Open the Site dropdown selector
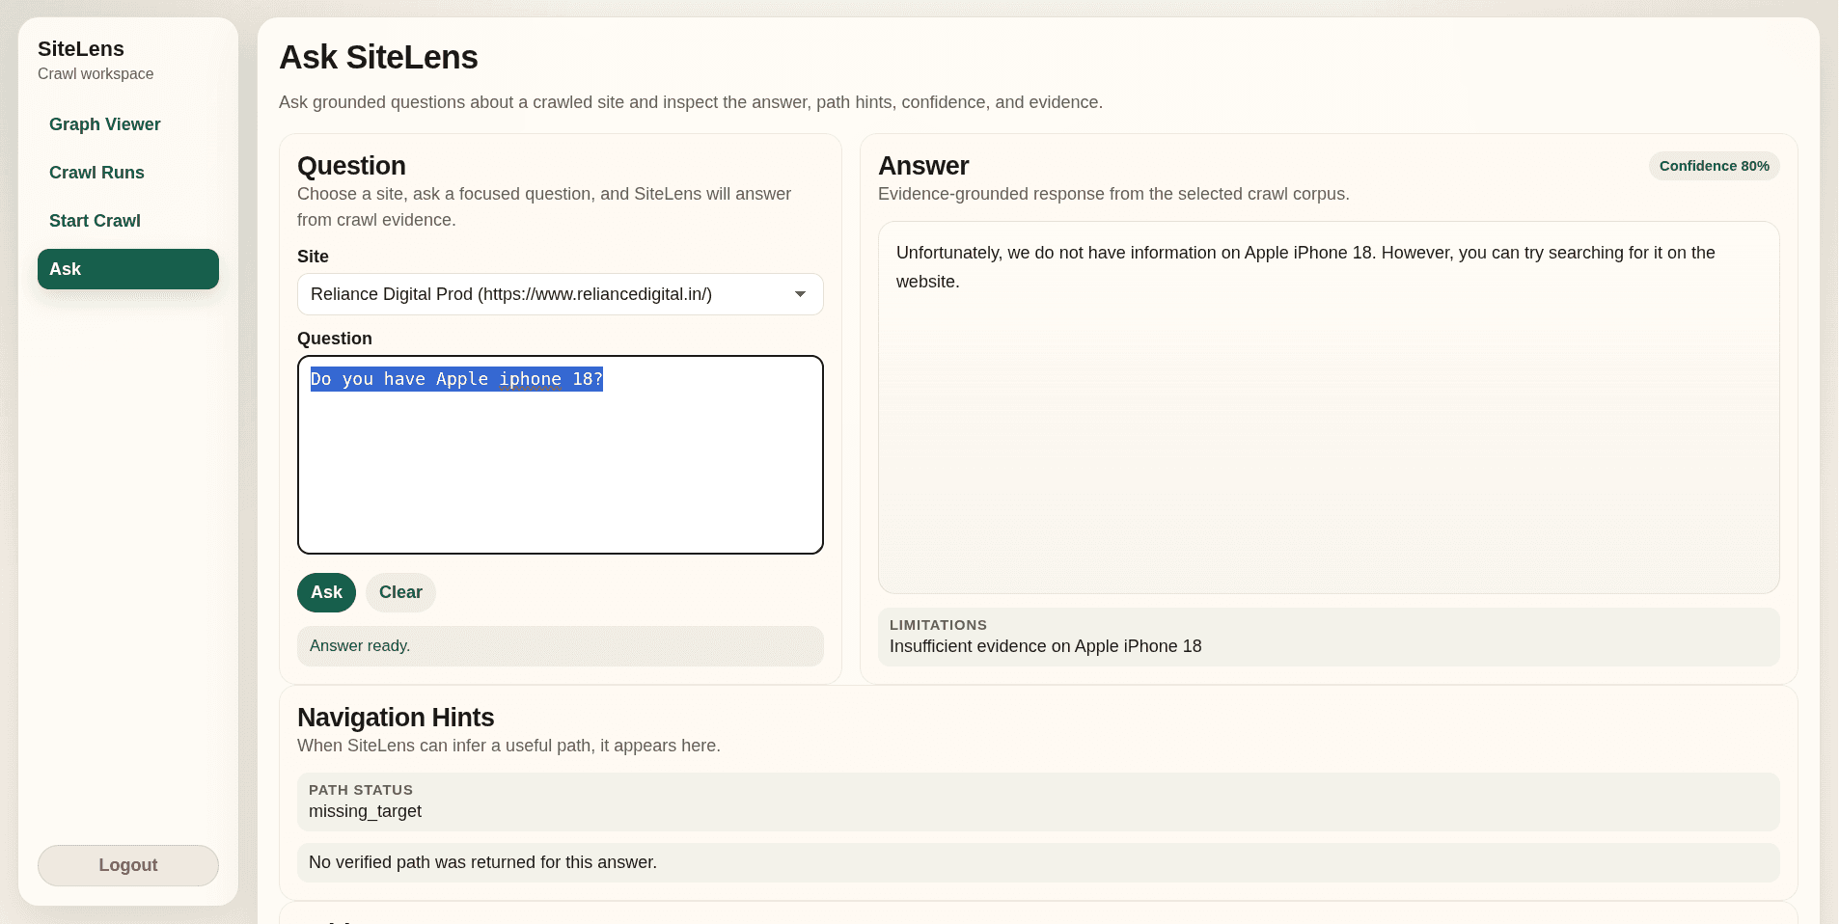The height and width of the screenshot is (924, 1840). point(560,294)
